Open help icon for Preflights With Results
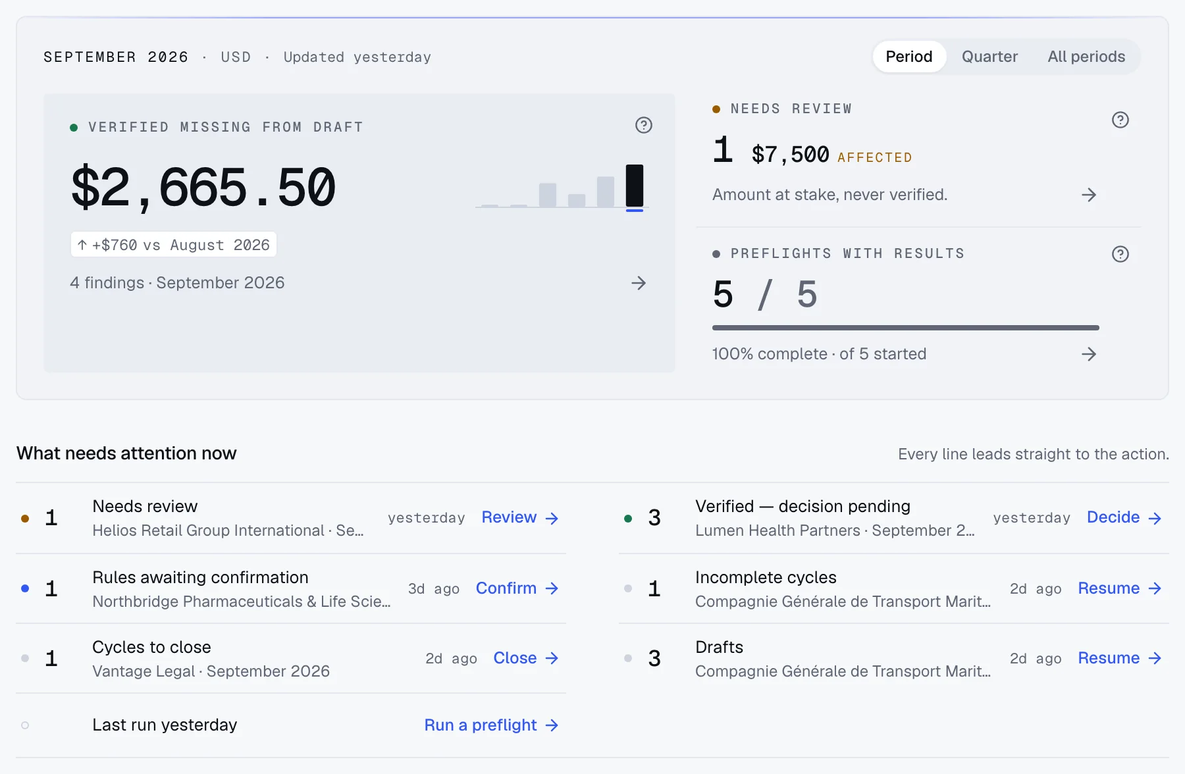The image size is (1185, 774). point(1120,254)
